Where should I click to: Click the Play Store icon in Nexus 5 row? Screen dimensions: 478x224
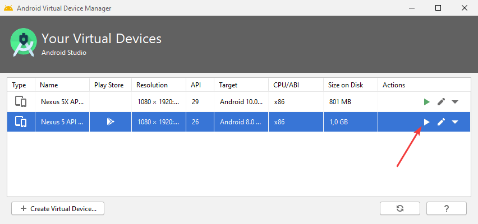click(111, 122)
